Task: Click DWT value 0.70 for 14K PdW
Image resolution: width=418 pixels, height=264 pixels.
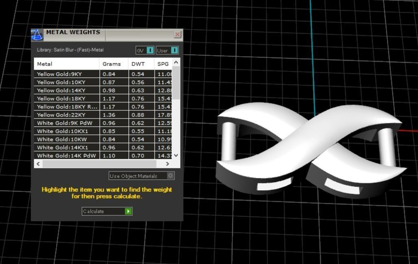Action: [138, 156]
